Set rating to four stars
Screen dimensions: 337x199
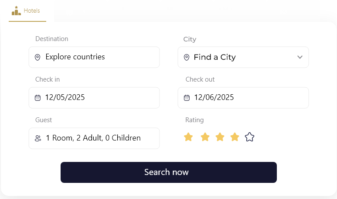(x=235, y=137)
